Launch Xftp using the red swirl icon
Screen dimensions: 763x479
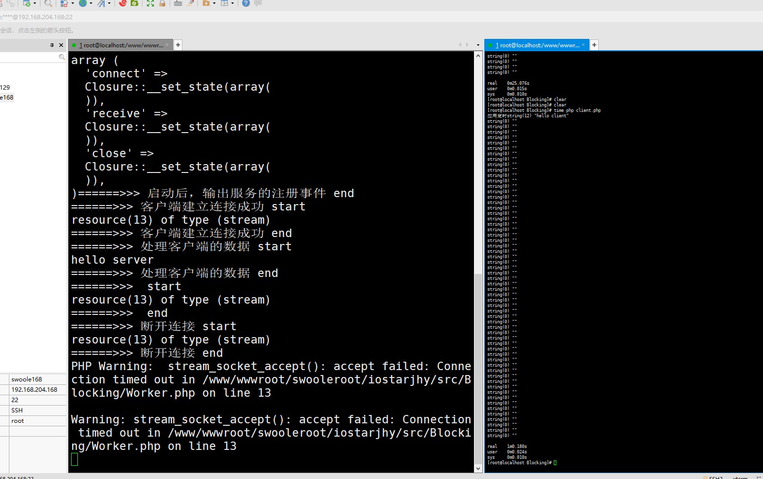(123, 3)
